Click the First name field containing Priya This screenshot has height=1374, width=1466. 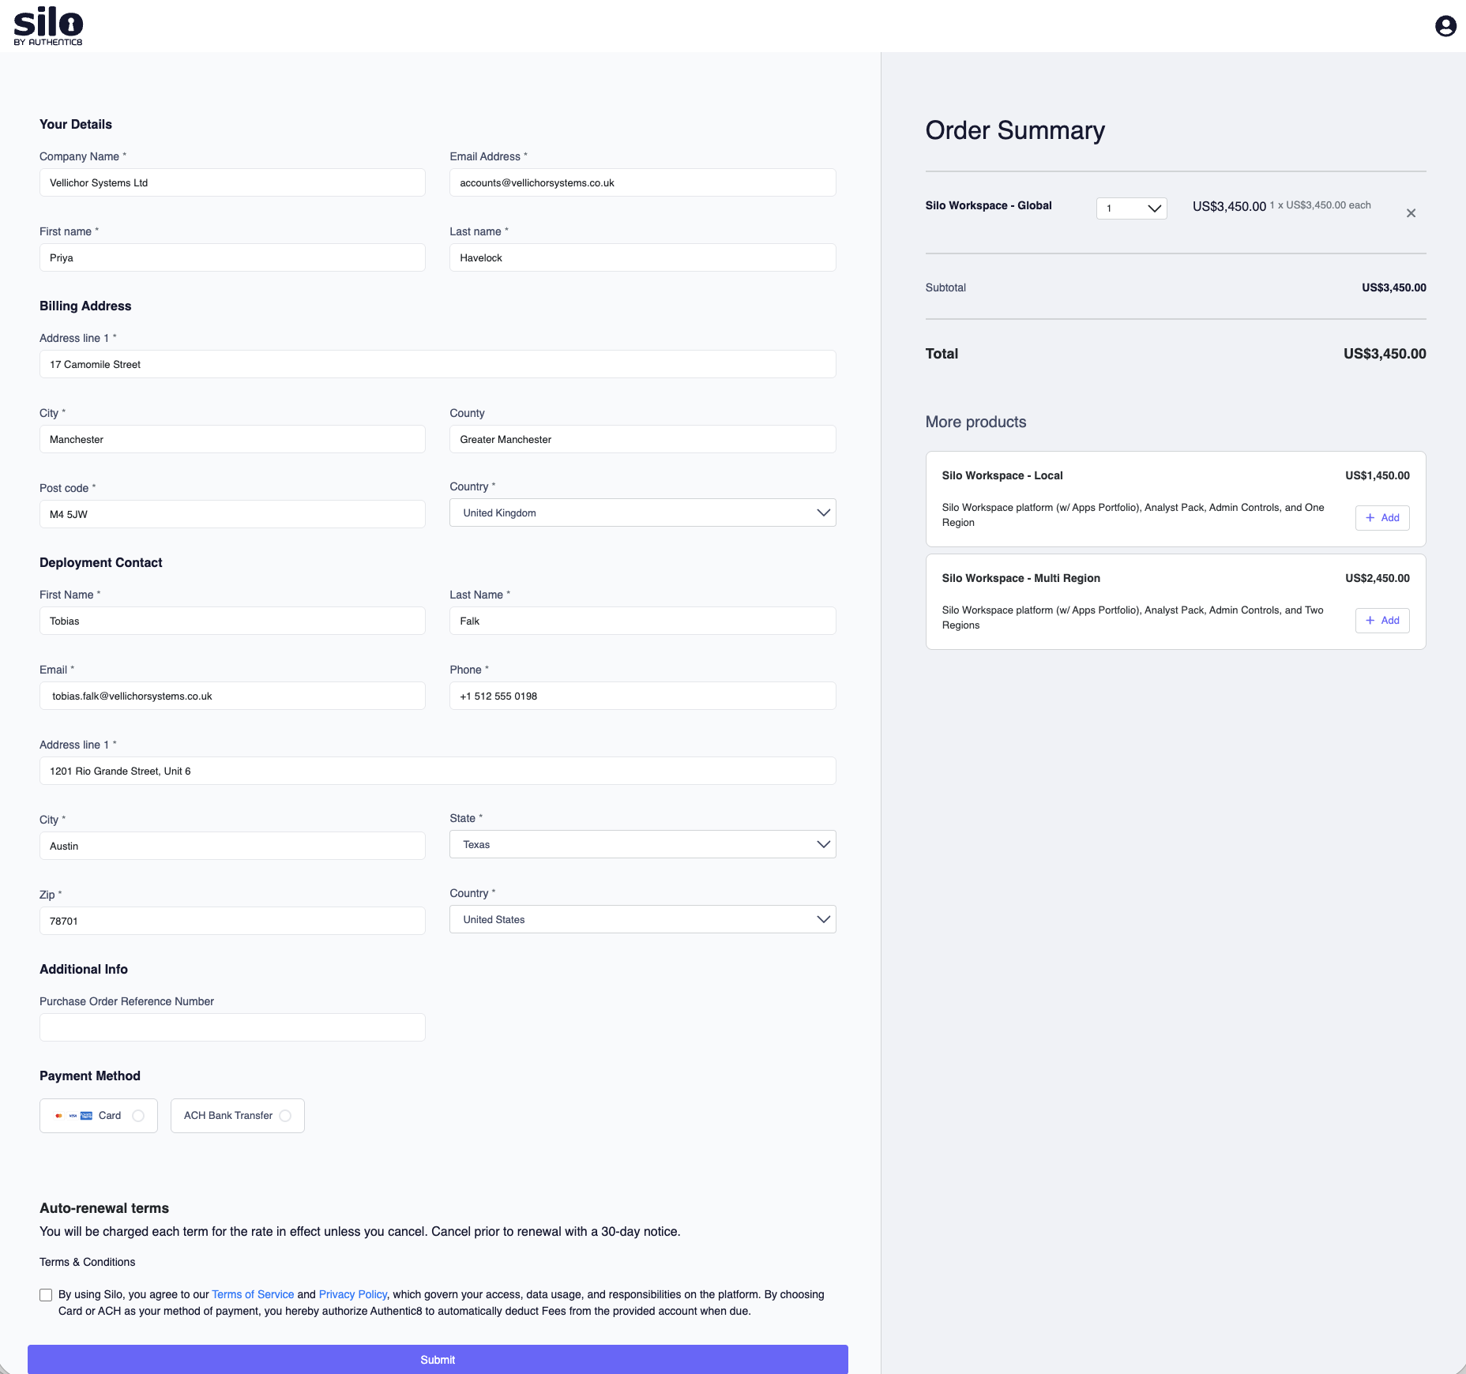point(232,257)
